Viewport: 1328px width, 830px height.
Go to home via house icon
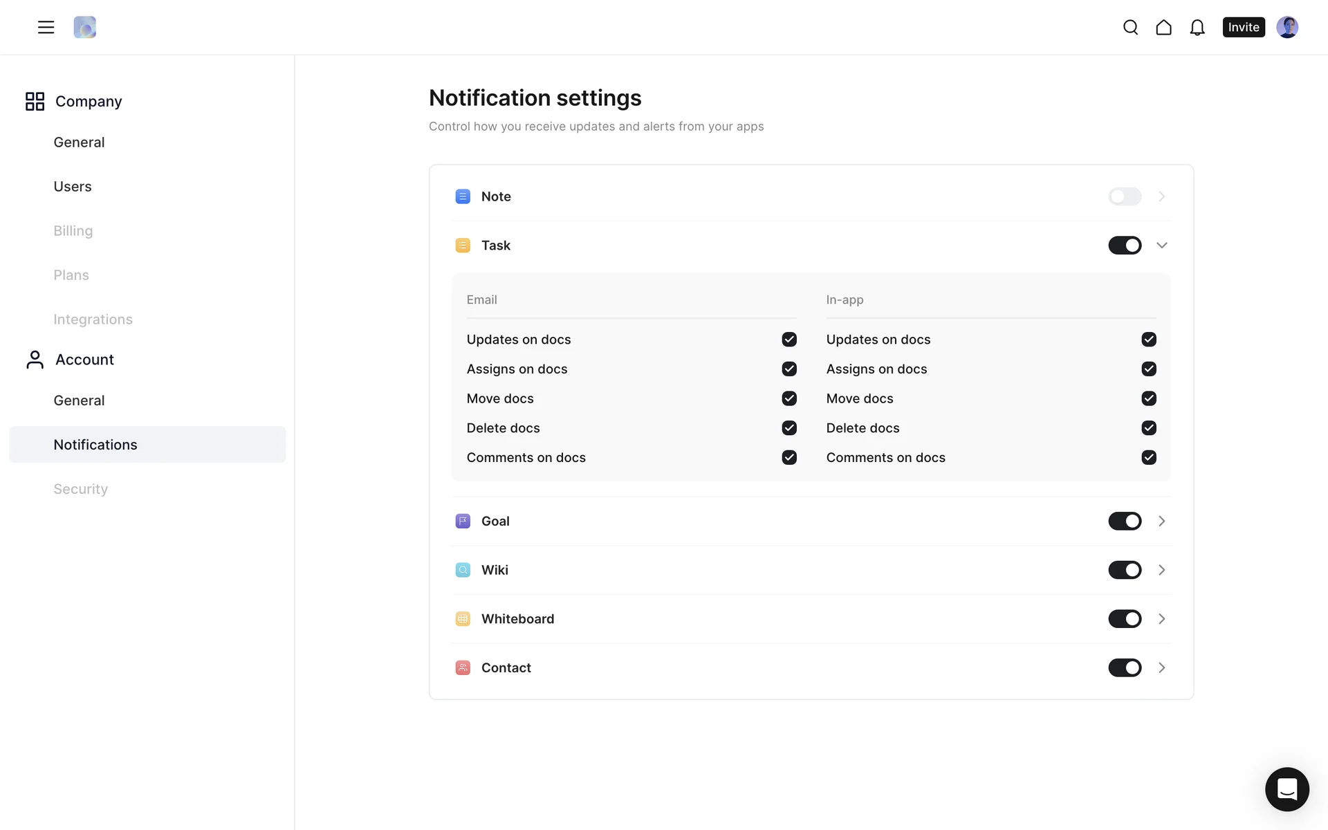coord(1163,27)
